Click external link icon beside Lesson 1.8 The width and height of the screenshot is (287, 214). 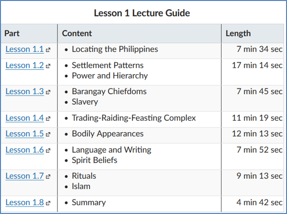48,203
